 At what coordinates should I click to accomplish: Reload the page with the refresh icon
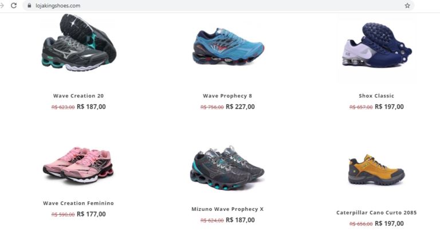(x=14, y=5)
